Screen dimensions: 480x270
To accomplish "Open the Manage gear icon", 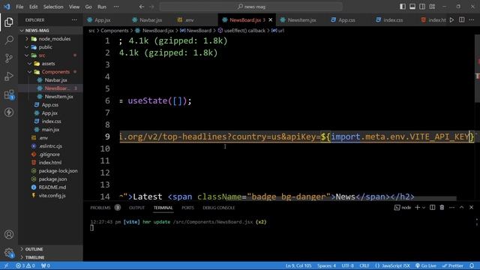I will [9, 253].
